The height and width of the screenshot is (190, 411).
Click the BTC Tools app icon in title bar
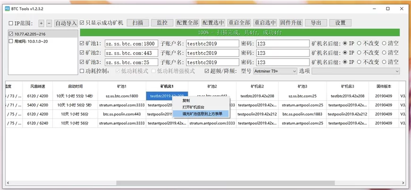pos(8,9)
